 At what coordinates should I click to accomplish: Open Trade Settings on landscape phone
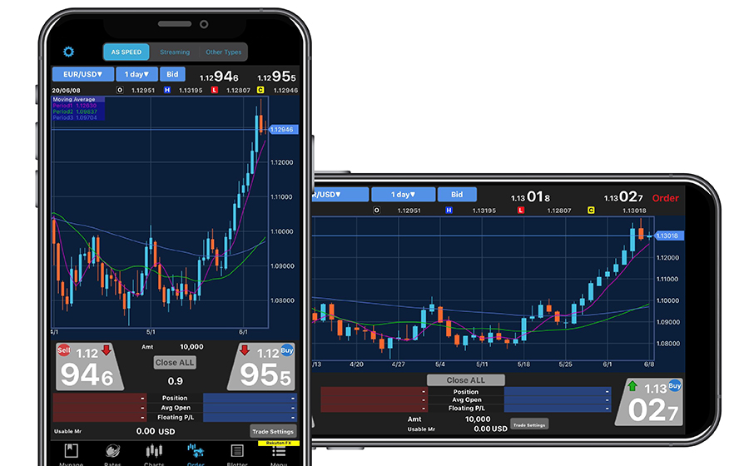tap(529, 424)
